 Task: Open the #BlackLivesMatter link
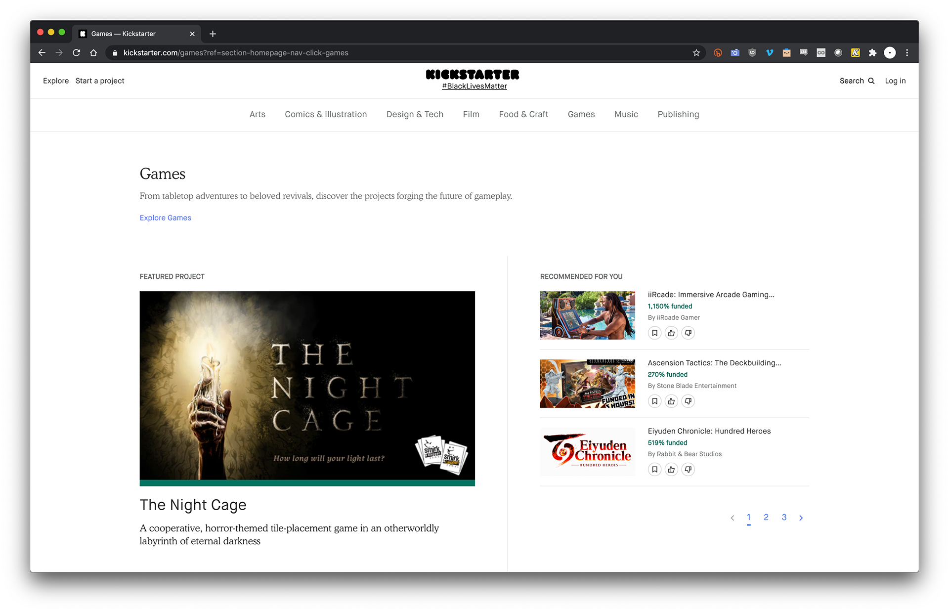474,86
